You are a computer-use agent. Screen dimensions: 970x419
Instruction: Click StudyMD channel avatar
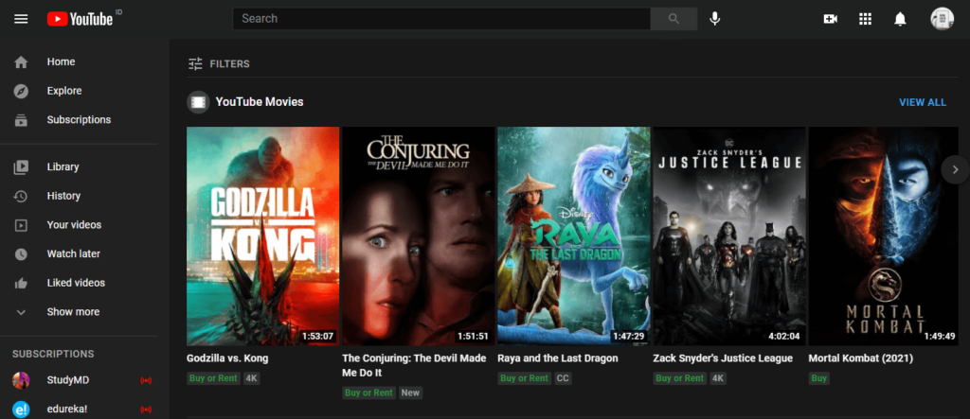coord(21,380)
